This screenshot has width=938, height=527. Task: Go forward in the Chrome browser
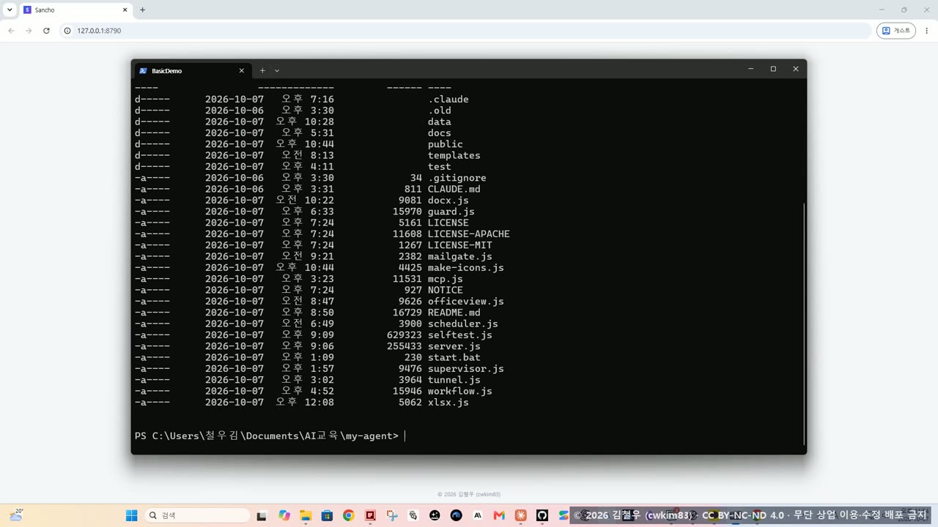29,31
